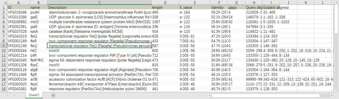Click the 'fleR/flrC' name cell
339x99 pixels.
38,60
